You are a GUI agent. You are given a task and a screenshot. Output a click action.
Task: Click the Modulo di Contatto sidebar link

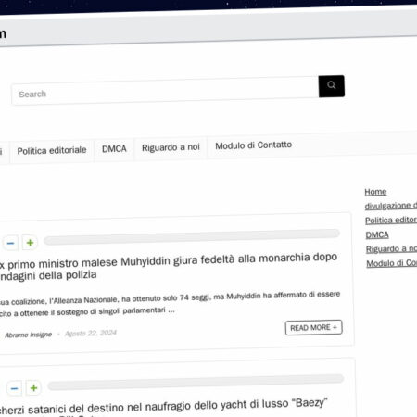click(392, 263)
